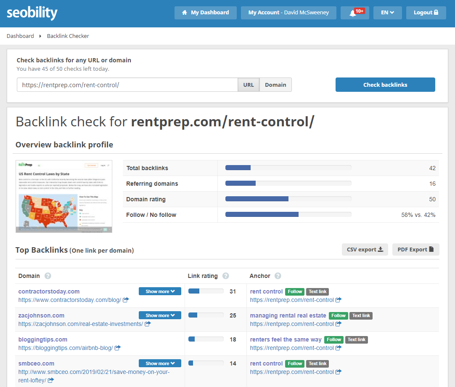Click the backlink URL input field

point(127,85)
